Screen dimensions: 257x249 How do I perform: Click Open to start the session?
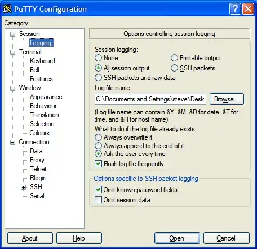tap(177, 238)
